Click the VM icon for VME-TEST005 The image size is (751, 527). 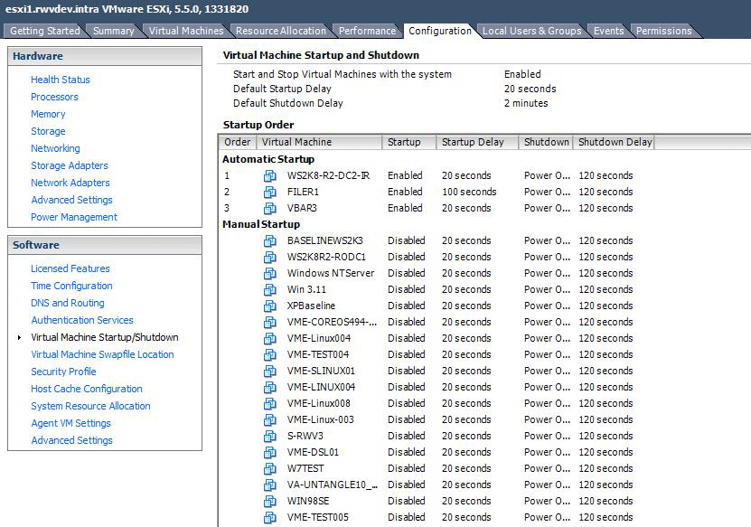point(270,518)
